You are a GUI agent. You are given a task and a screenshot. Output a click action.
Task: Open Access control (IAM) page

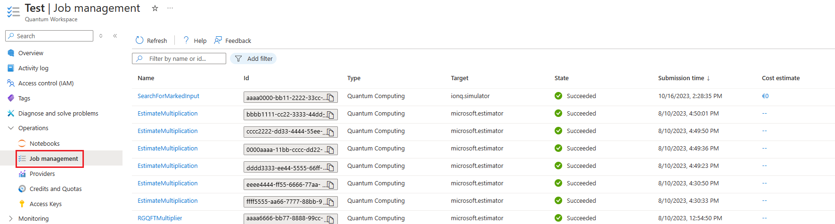point(46,83)
